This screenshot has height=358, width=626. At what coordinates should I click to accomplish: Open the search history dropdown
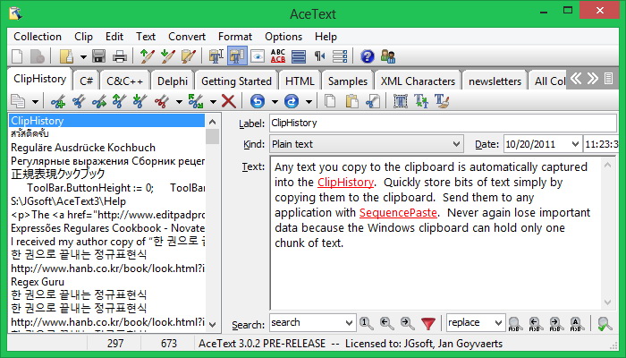click(x=349, y=323)
